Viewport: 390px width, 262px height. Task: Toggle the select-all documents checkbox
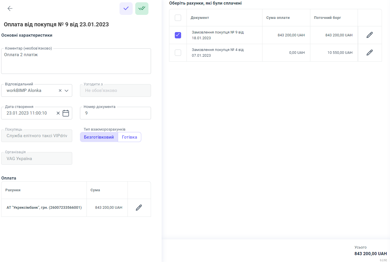click(178, 18)
